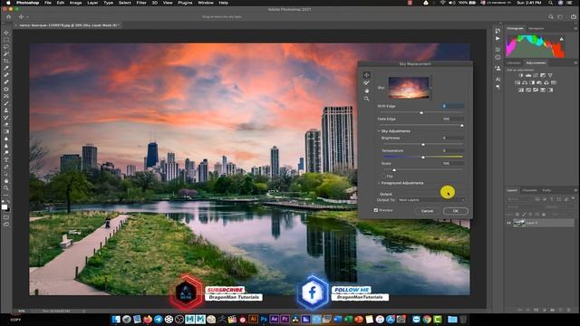Image resolution: width=580 pixels, height=326 pixels.
Task: Click the Share icon at top right
Action: click(x=574, y=16)
